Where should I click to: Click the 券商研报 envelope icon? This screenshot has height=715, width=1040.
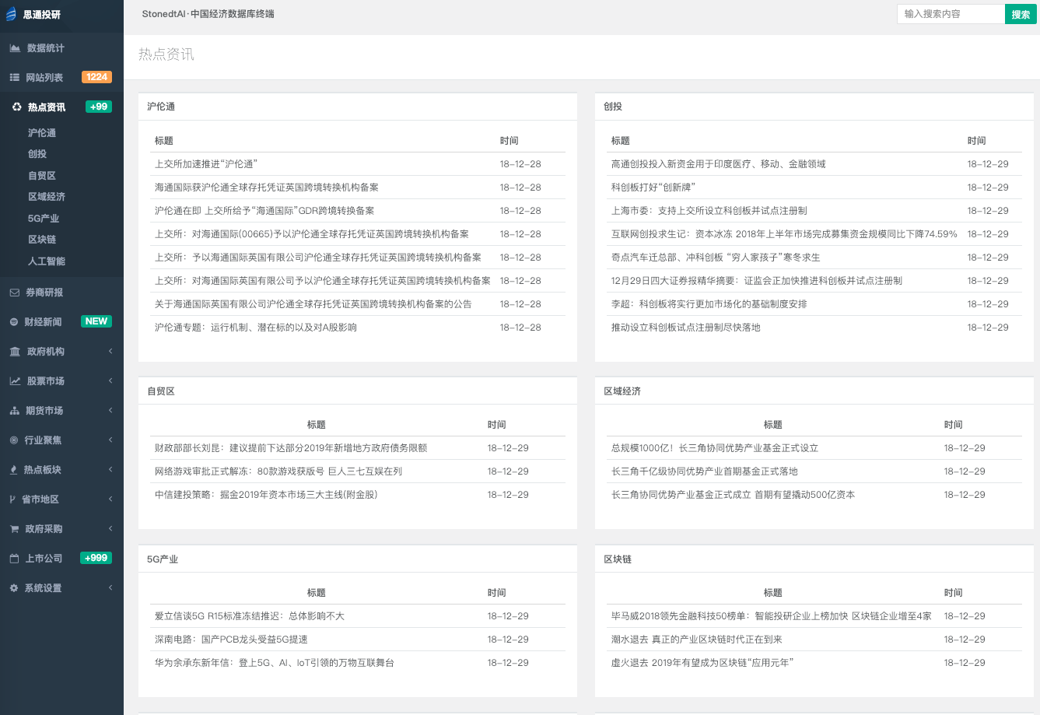click(14, 293)
